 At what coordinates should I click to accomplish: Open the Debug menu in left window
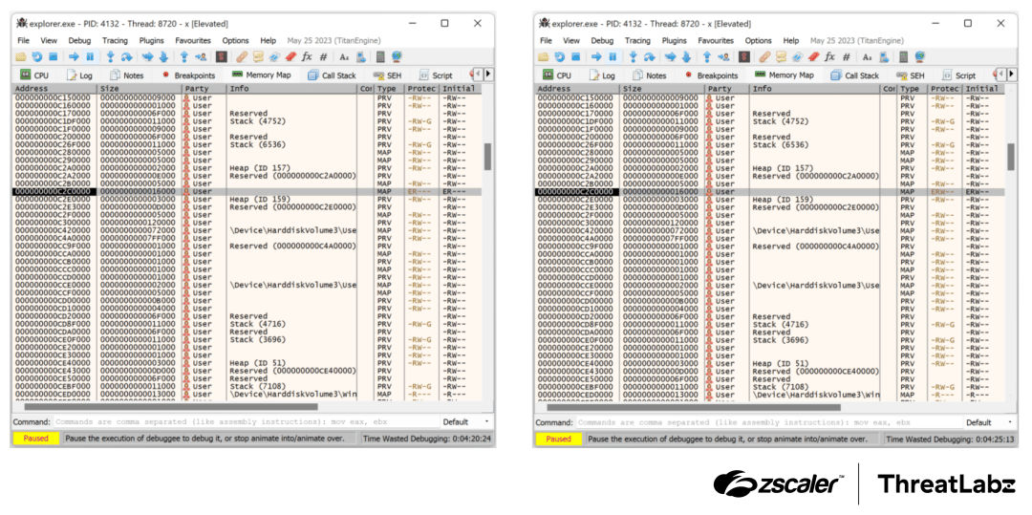pyautogui.click(x=79, y=41)
